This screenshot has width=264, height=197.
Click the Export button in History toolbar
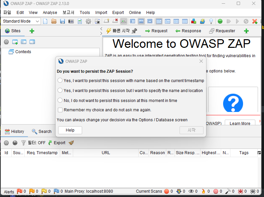(57, 143)
